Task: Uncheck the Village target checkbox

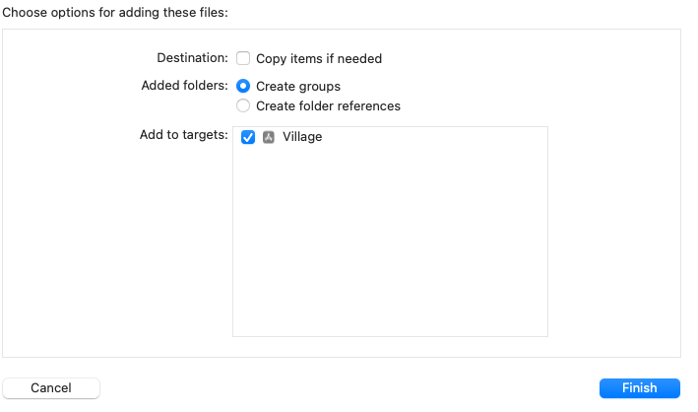Action: pos(248,137)
